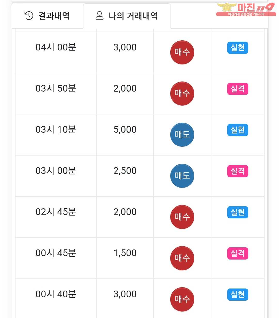279x318 pixels.
Task: Click 매수 icon in 00시 40분 row
Action: (182, 299)
